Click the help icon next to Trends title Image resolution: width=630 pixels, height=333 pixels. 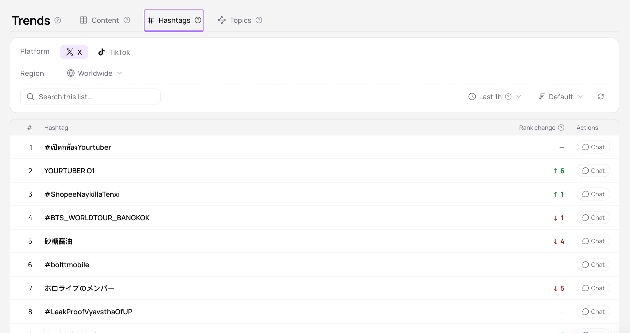point(58,20)
